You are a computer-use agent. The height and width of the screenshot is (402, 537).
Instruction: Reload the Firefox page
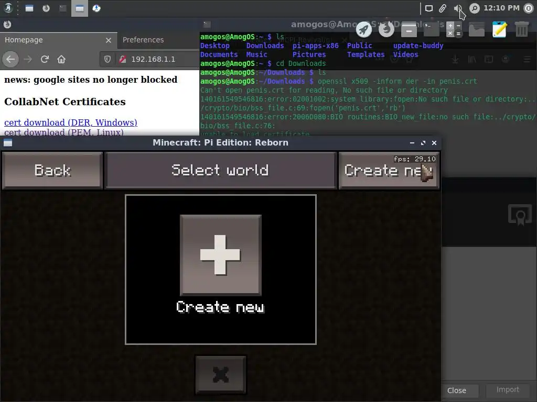click(x=45, y=59)
